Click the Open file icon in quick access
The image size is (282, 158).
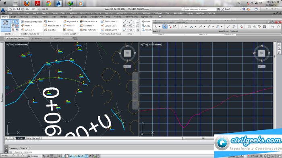pyautogui.click(x=14, y=9)
